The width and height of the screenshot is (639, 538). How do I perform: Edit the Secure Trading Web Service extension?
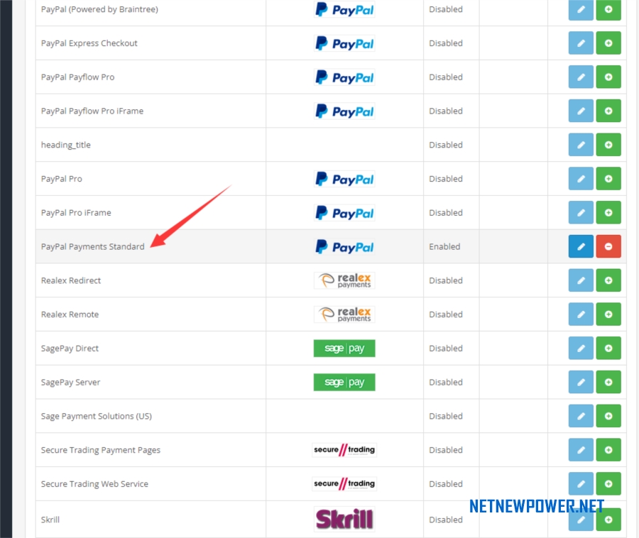(581, 483)
